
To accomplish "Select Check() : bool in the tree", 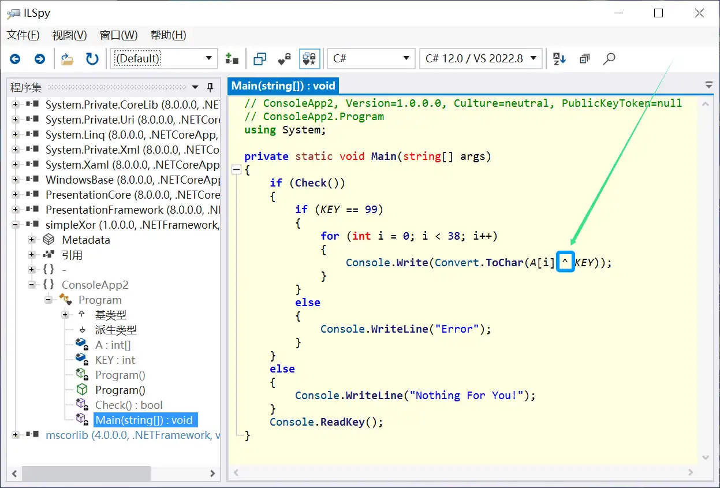I will [128, 405].
